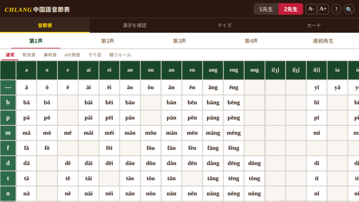Increase font size with A+ button

click(323, 9)
